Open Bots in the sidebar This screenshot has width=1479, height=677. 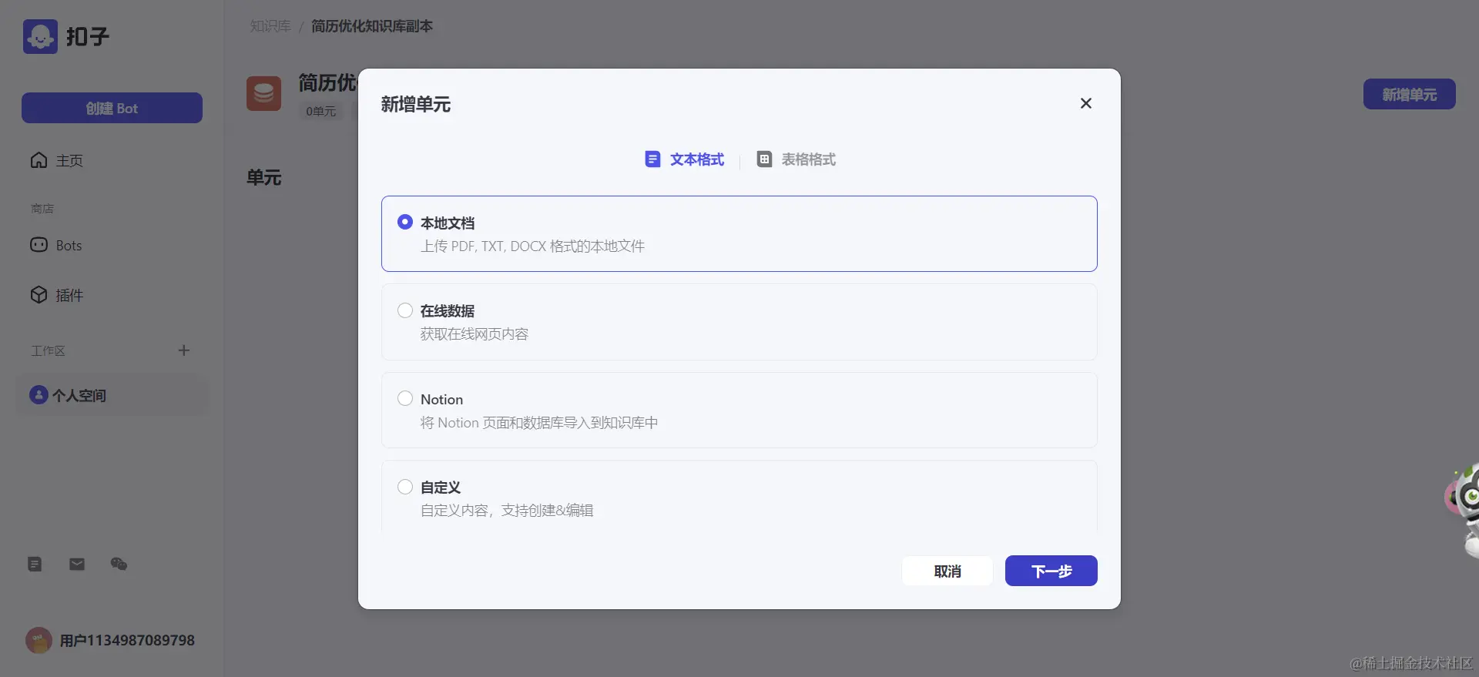pyautogui.click(x=69, y=246)
